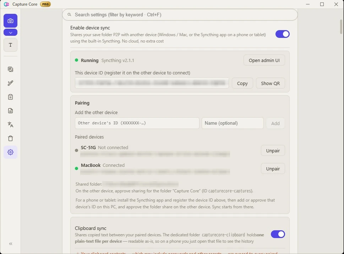
Task: Close the Capture Core window
Action: (x=336, y=4)
